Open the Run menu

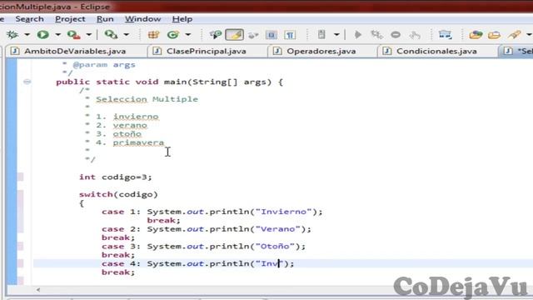pos(105,19)
